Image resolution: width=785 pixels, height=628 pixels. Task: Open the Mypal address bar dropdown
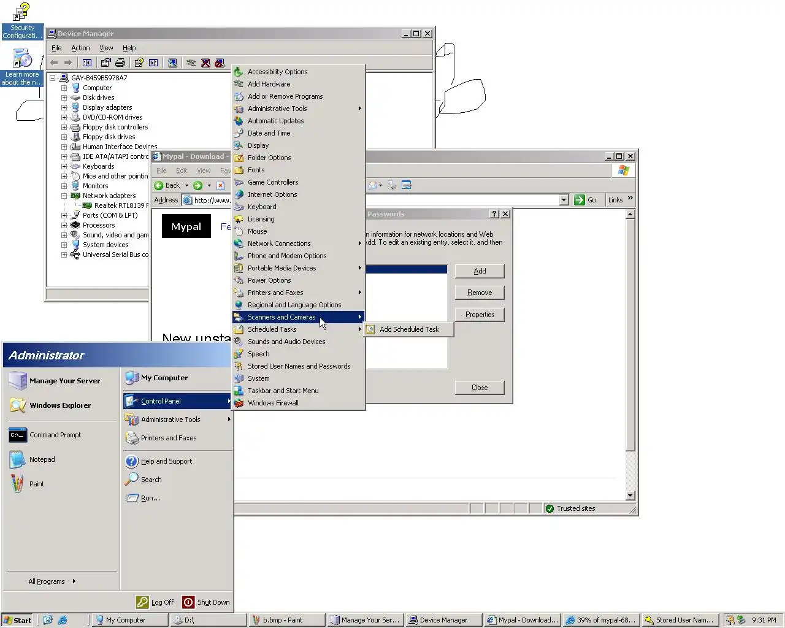point(564,200)
